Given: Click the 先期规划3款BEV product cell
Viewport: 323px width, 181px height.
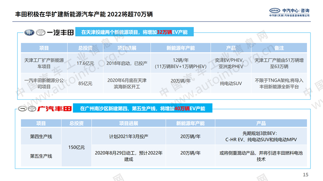Looking at the screenshot, I should (261, 136).
